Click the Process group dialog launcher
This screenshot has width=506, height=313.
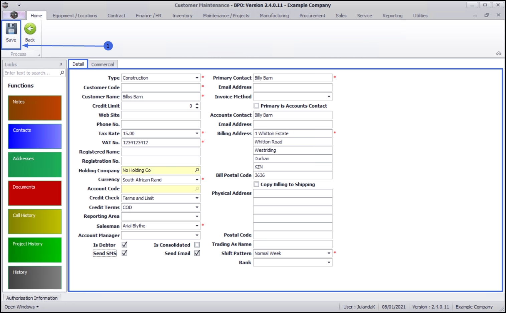tap(39, 55)
